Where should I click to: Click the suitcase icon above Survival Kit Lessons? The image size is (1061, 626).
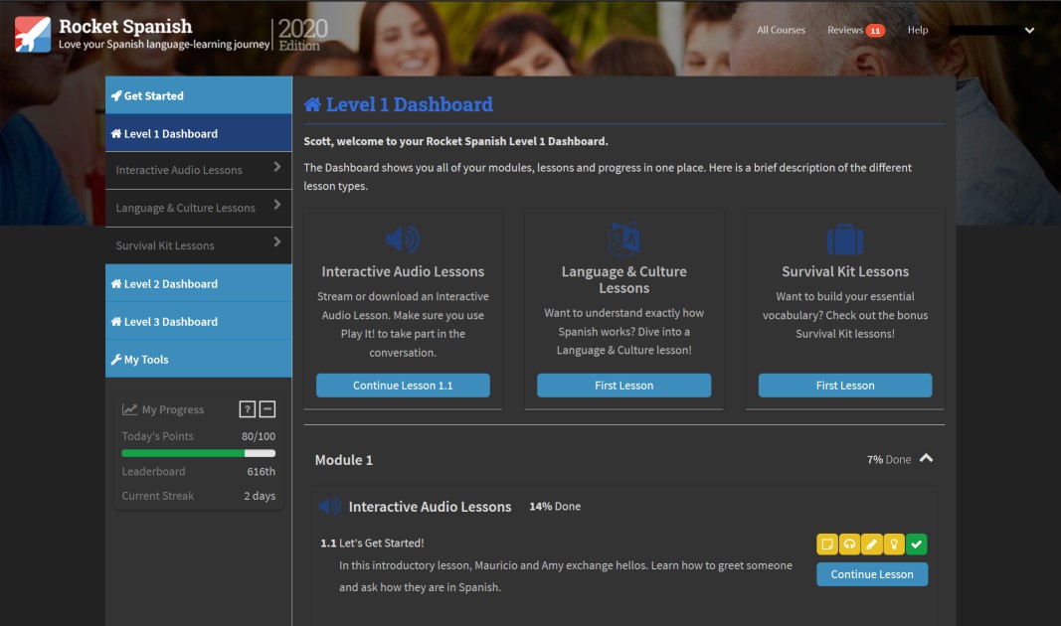coord(845,239)
